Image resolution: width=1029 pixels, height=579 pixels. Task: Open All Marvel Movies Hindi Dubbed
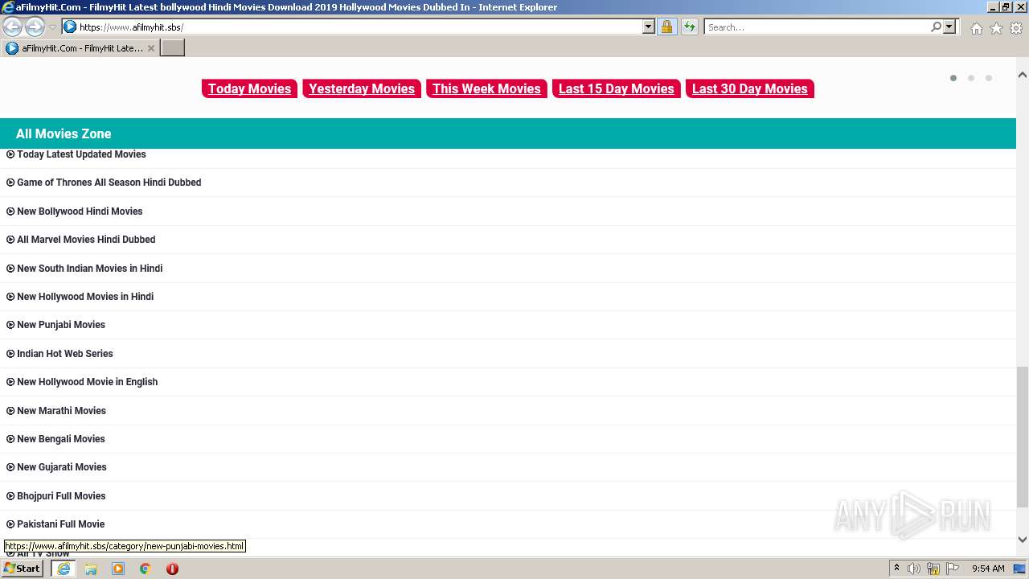(x=81, y=240)
